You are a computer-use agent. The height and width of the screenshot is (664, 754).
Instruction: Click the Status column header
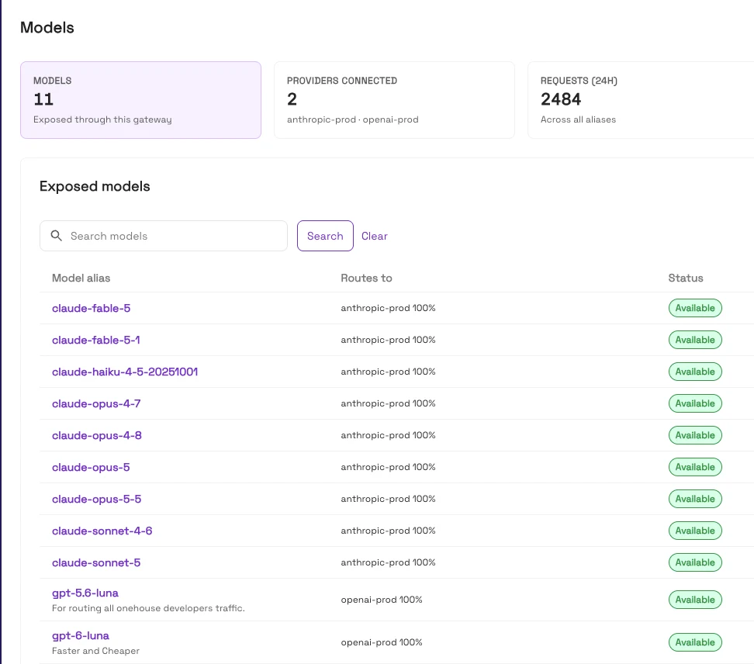686,278
